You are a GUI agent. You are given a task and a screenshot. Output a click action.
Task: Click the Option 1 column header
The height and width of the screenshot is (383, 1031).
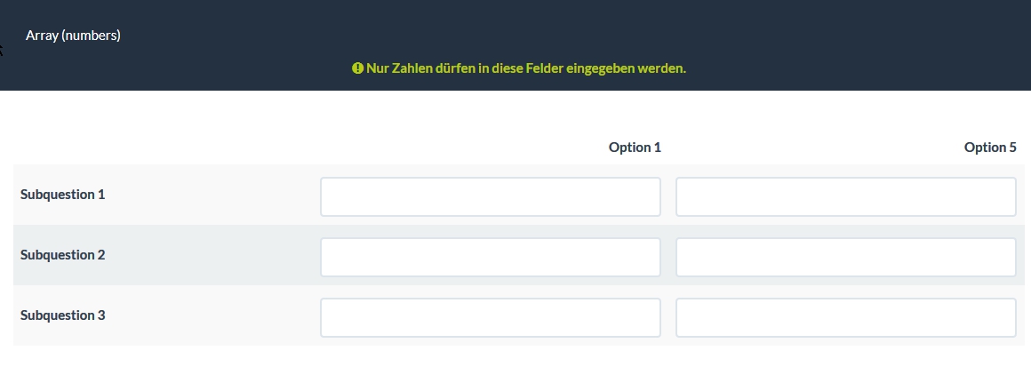pyautogui.click(x=635, y=148)
